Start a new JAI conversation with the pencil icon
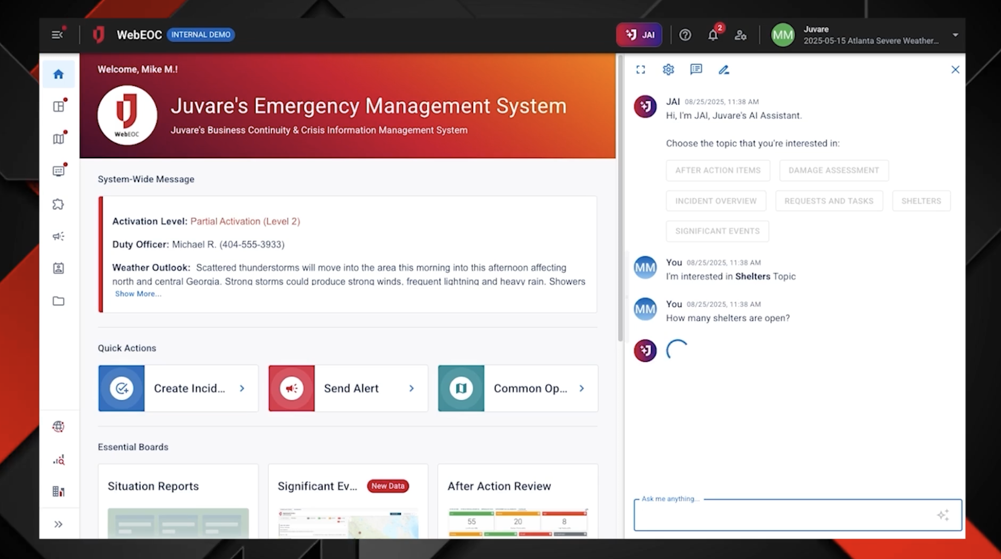This screenshot has width=1001, height=559. 724,70
